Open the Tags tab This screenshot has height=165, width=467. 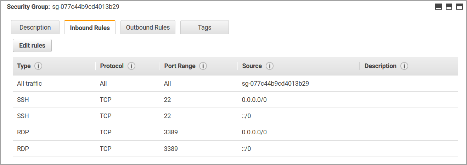204,28
